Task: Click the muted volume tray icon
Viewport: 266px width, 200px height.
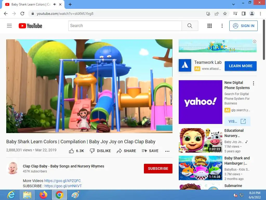Action: (x=235, y=195)
